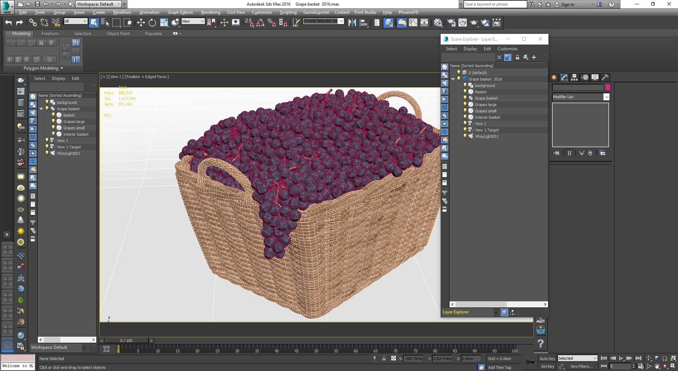
Task: Open the Rendered Frame Window
Action: pyautogui.click(x=463, y=23)
